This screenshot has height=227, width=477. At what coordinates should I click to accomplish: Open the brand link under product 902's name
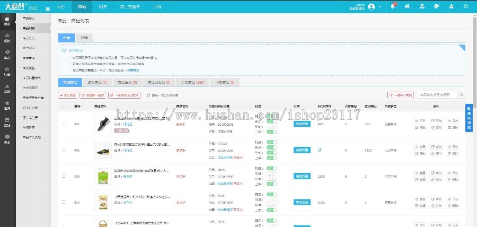[128, 150]
